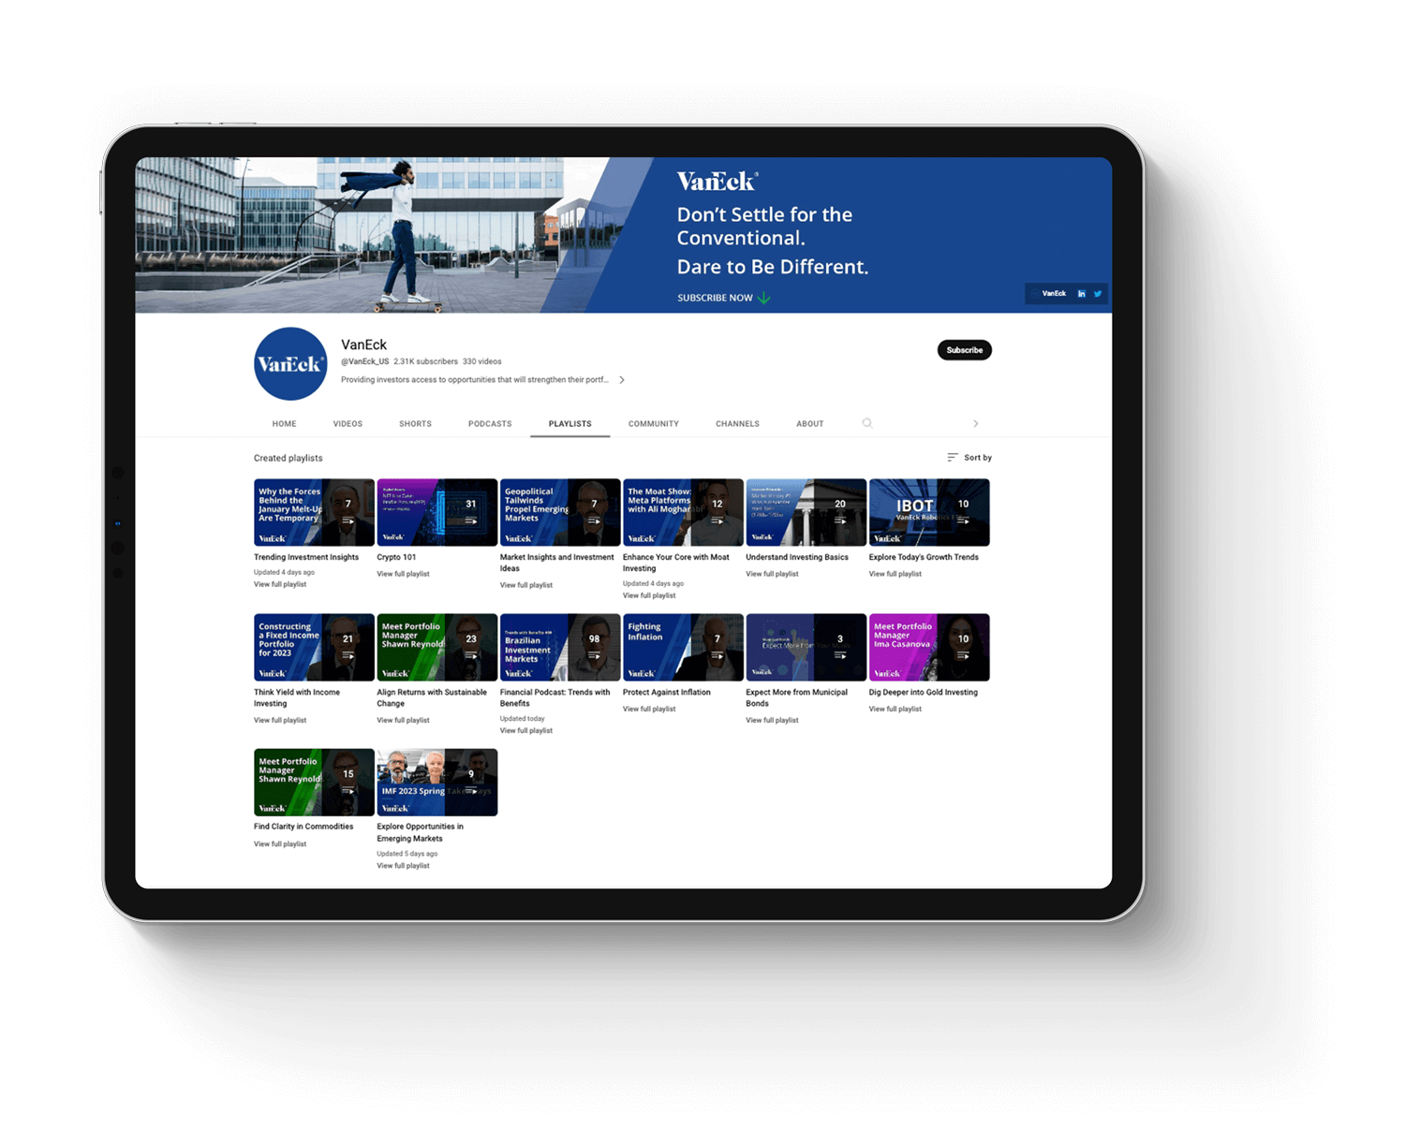Viewport: 1405px width, 1128px height.
Task: Open Dig Deeper into Gold Investing thumbnail
Action: [x=929, y=647]
